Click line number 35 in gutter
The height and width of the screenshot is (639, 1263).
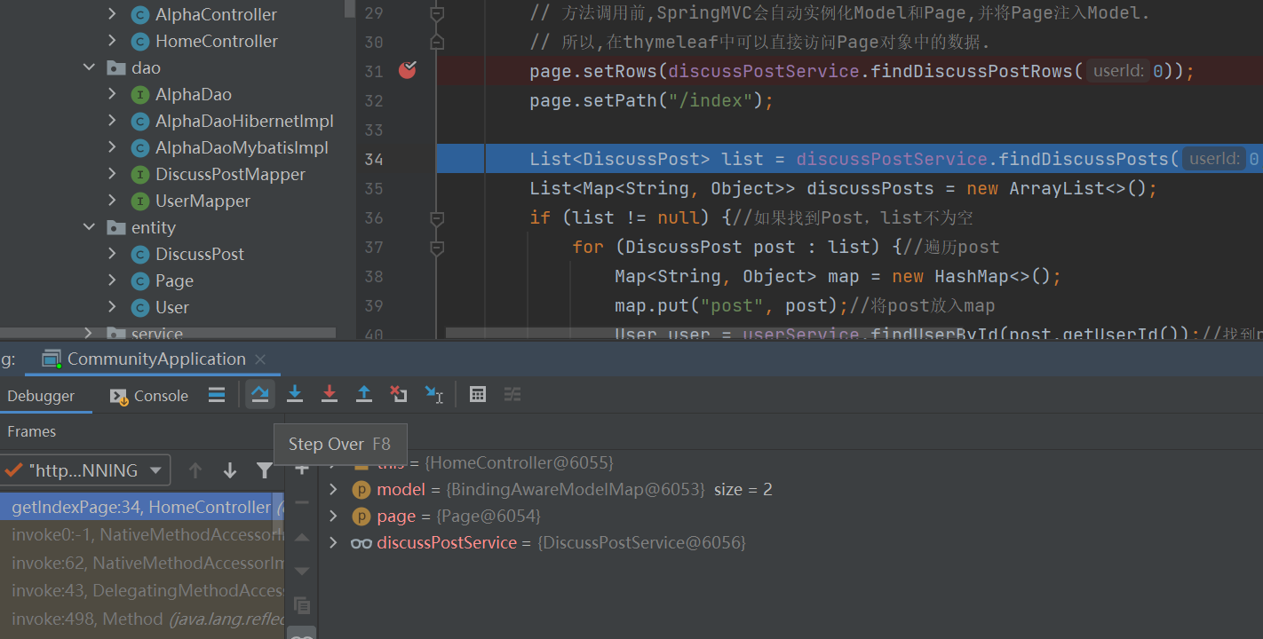tap(374, 188)
